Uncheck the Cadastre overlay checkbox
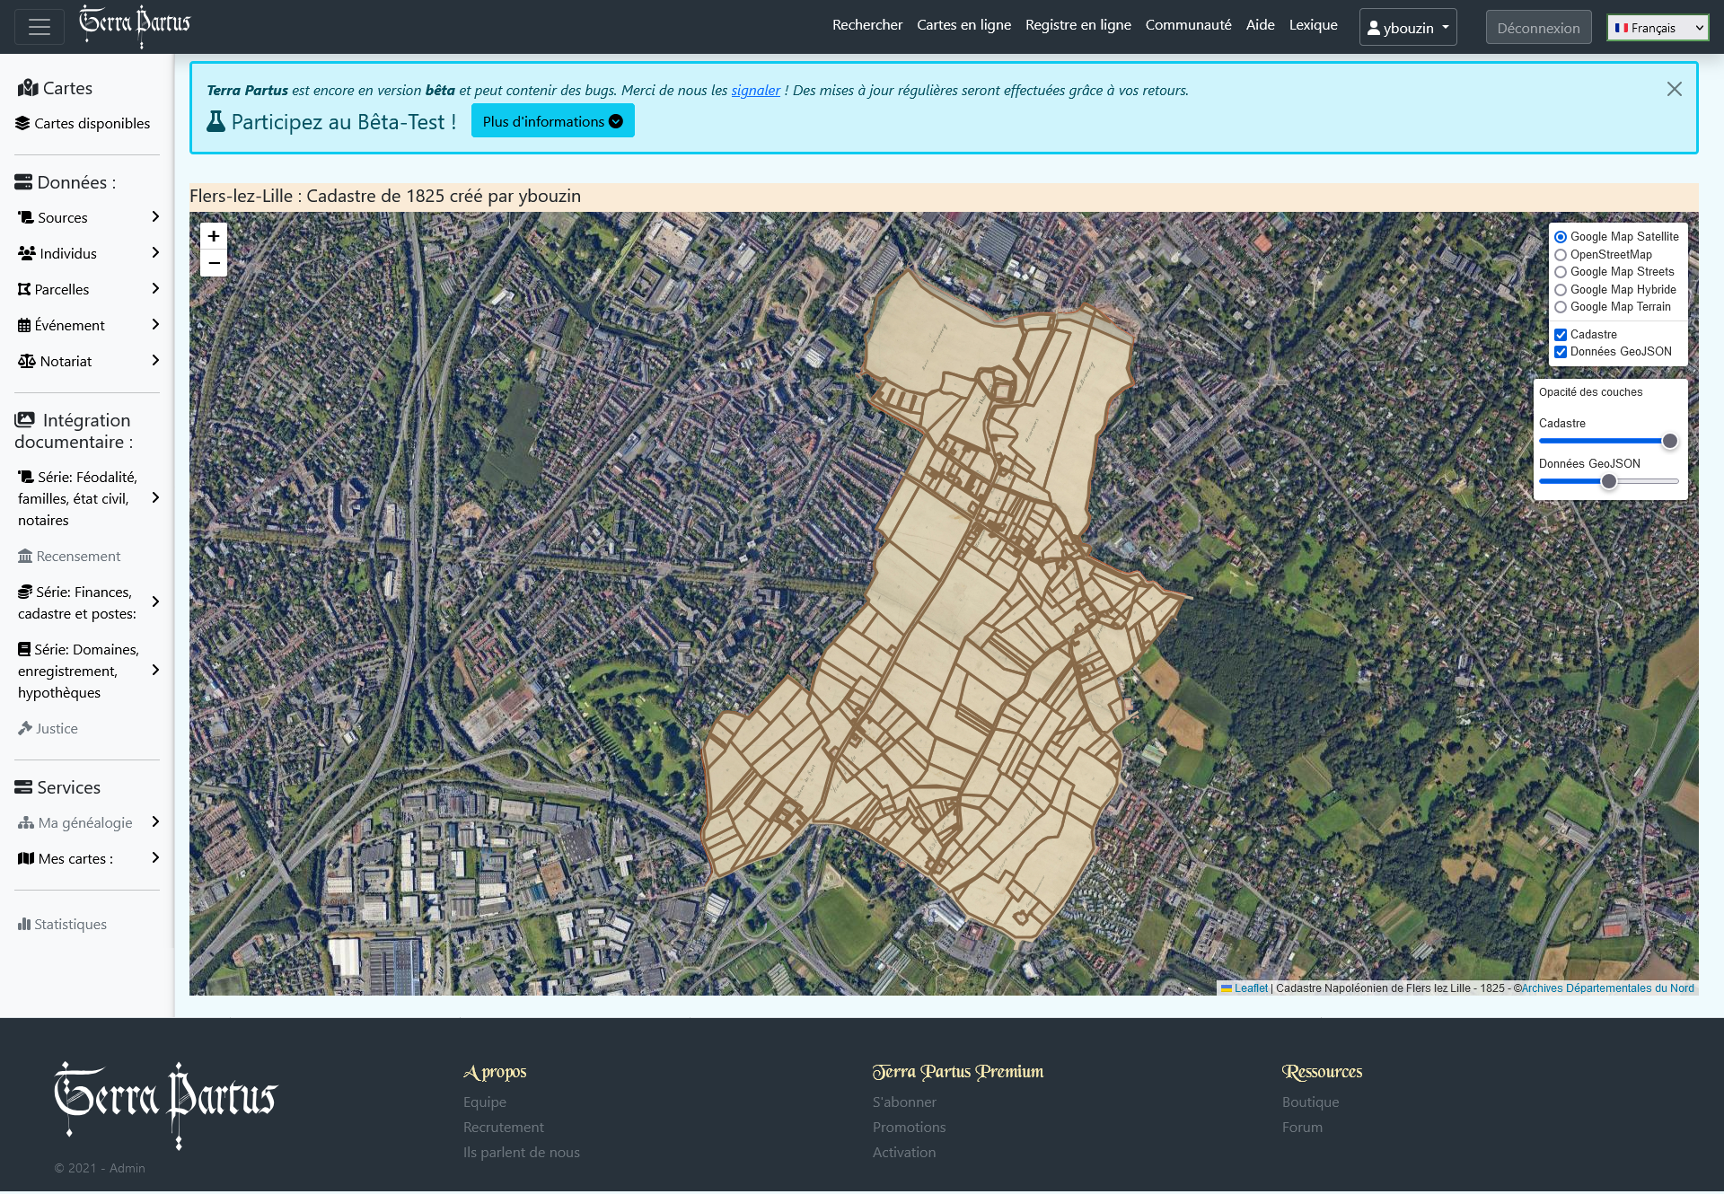Screen dimensions: 1724x1194 tap(1561, 335)
